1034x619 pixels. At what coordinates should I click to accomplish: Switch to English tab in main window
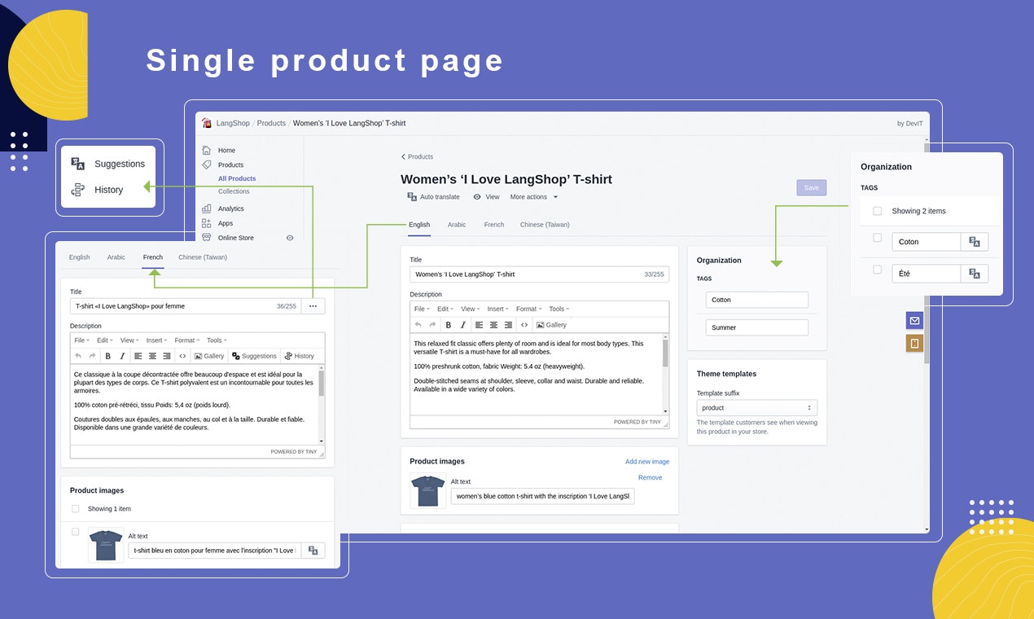pyautogui.click(x=419, y=225)
